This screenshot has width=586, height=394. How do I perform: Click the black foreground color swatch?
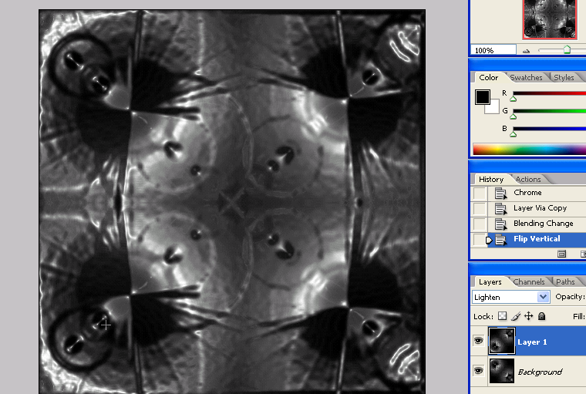click(x=482, y=97)
